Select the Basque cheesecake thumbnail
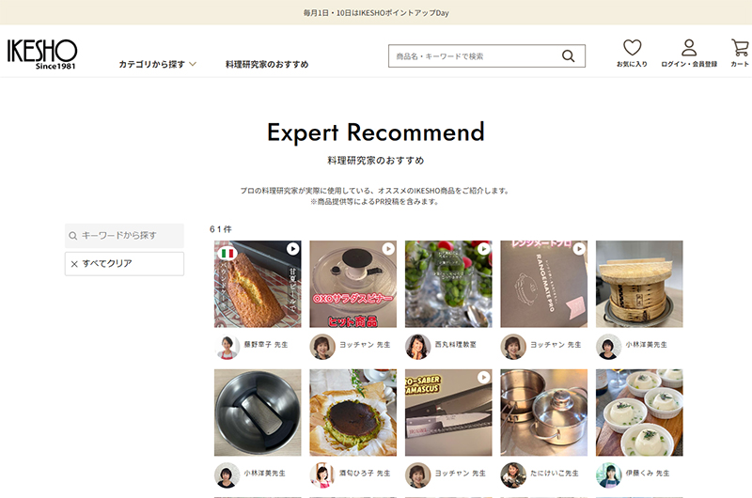The width and height of the screenshot is (752, 498). [x=353, y=412]
